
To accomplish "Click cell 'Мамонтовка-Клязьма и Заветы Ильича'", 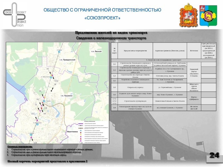I will pos(170,101).
